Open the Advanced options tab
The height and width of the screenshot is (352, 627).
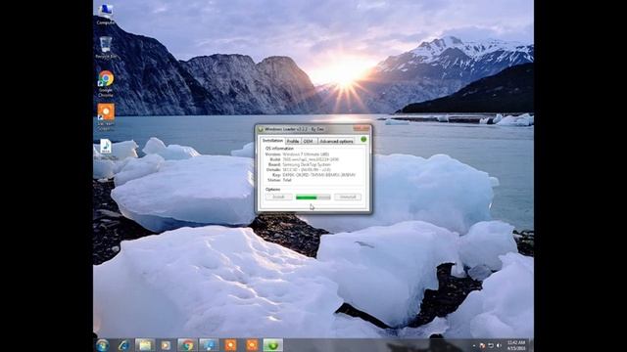[x=336, y=141]
